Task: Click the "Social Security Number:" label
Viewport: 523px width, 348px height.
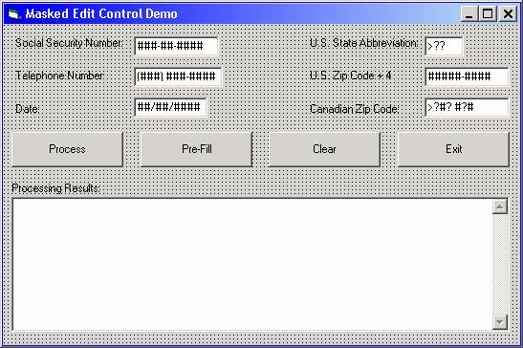Action: click(x=69, y=43)
